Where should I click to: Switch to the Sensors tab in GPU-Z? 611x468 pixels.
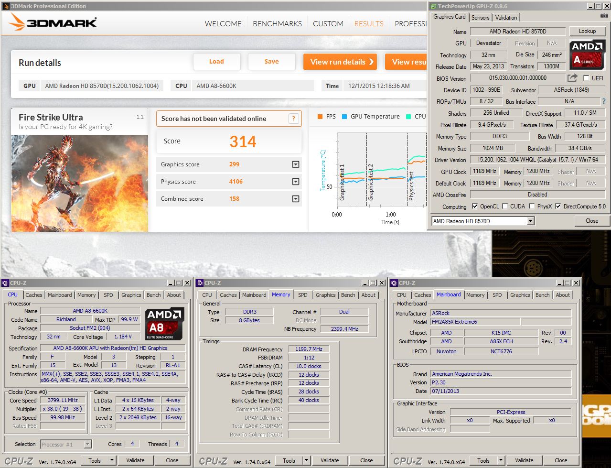click(x=480, y=18)
